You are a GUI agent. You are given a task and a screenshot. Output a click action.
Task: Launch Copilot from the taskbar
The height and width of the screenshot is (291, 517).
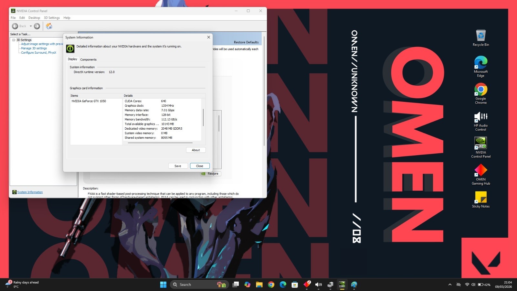pyautogui.click(x=248, y=285)
